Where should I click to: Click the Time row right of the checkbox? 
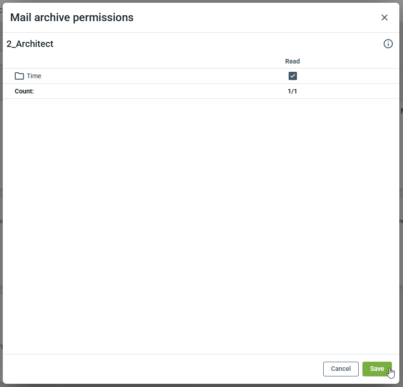[346, 76]
